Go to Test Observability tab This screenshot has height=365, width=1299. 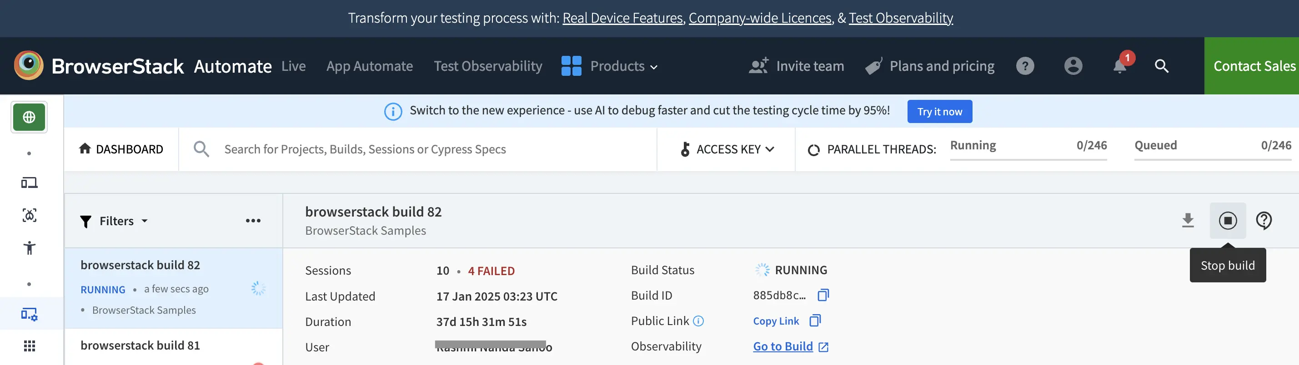(487, 66)
